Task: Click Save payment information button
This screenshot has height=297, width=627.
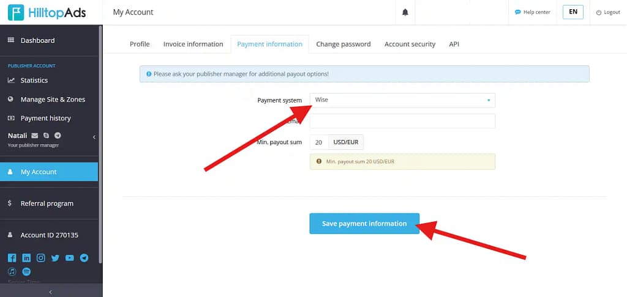Action: tap(364, 224)
